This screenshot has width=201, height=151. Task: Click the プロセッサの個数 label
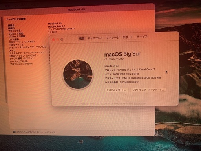[x=17, y=37]
